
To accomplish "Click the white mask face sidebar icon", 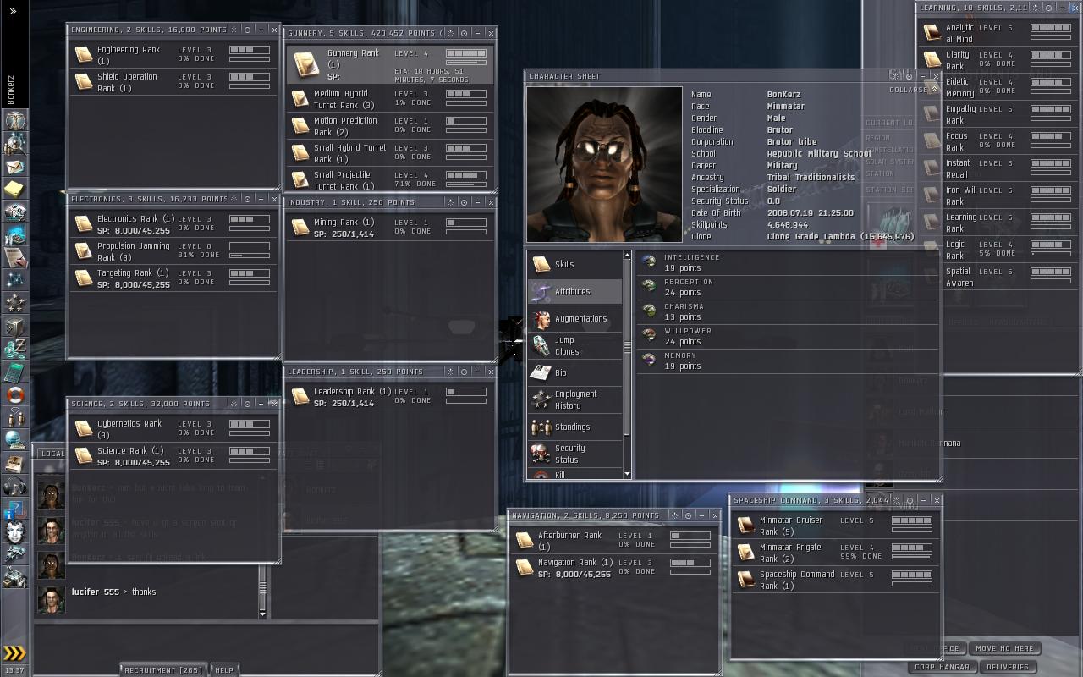I will click(x=15, y=531).
